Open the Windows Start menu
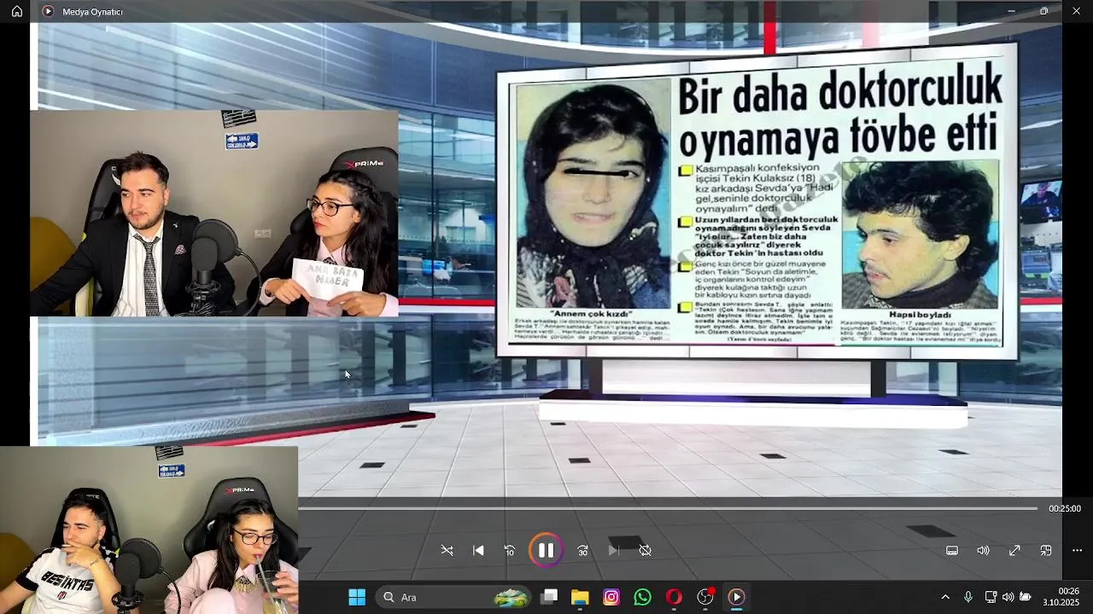 [x=357, y=597]
